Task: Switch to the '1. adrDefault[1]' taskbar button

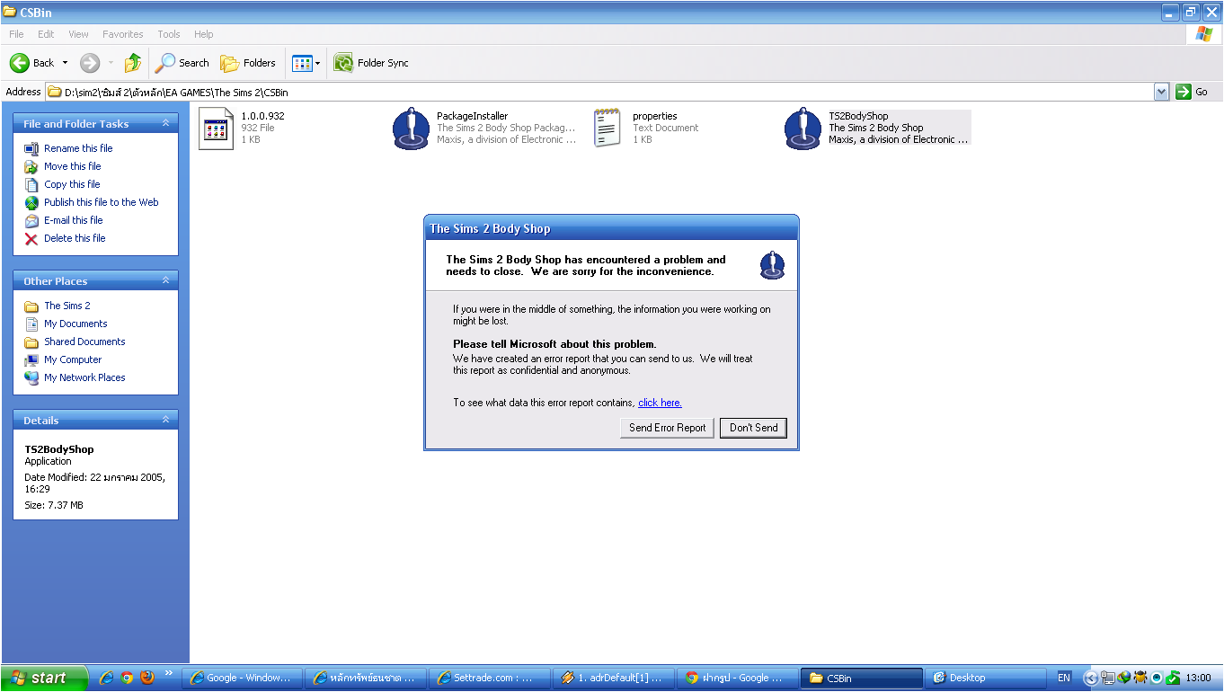Action: (x=613, y=679)
